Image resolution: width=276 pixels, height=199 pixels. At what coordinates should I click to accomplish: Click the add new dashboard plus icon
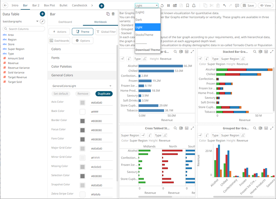(x=101, y=6)
